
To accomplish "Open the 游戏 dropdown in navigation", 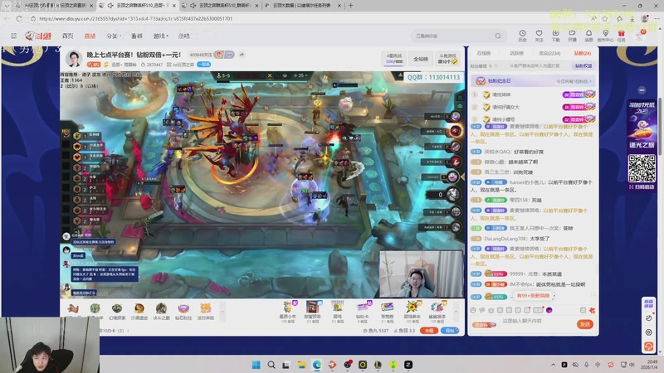I will 160,36.
